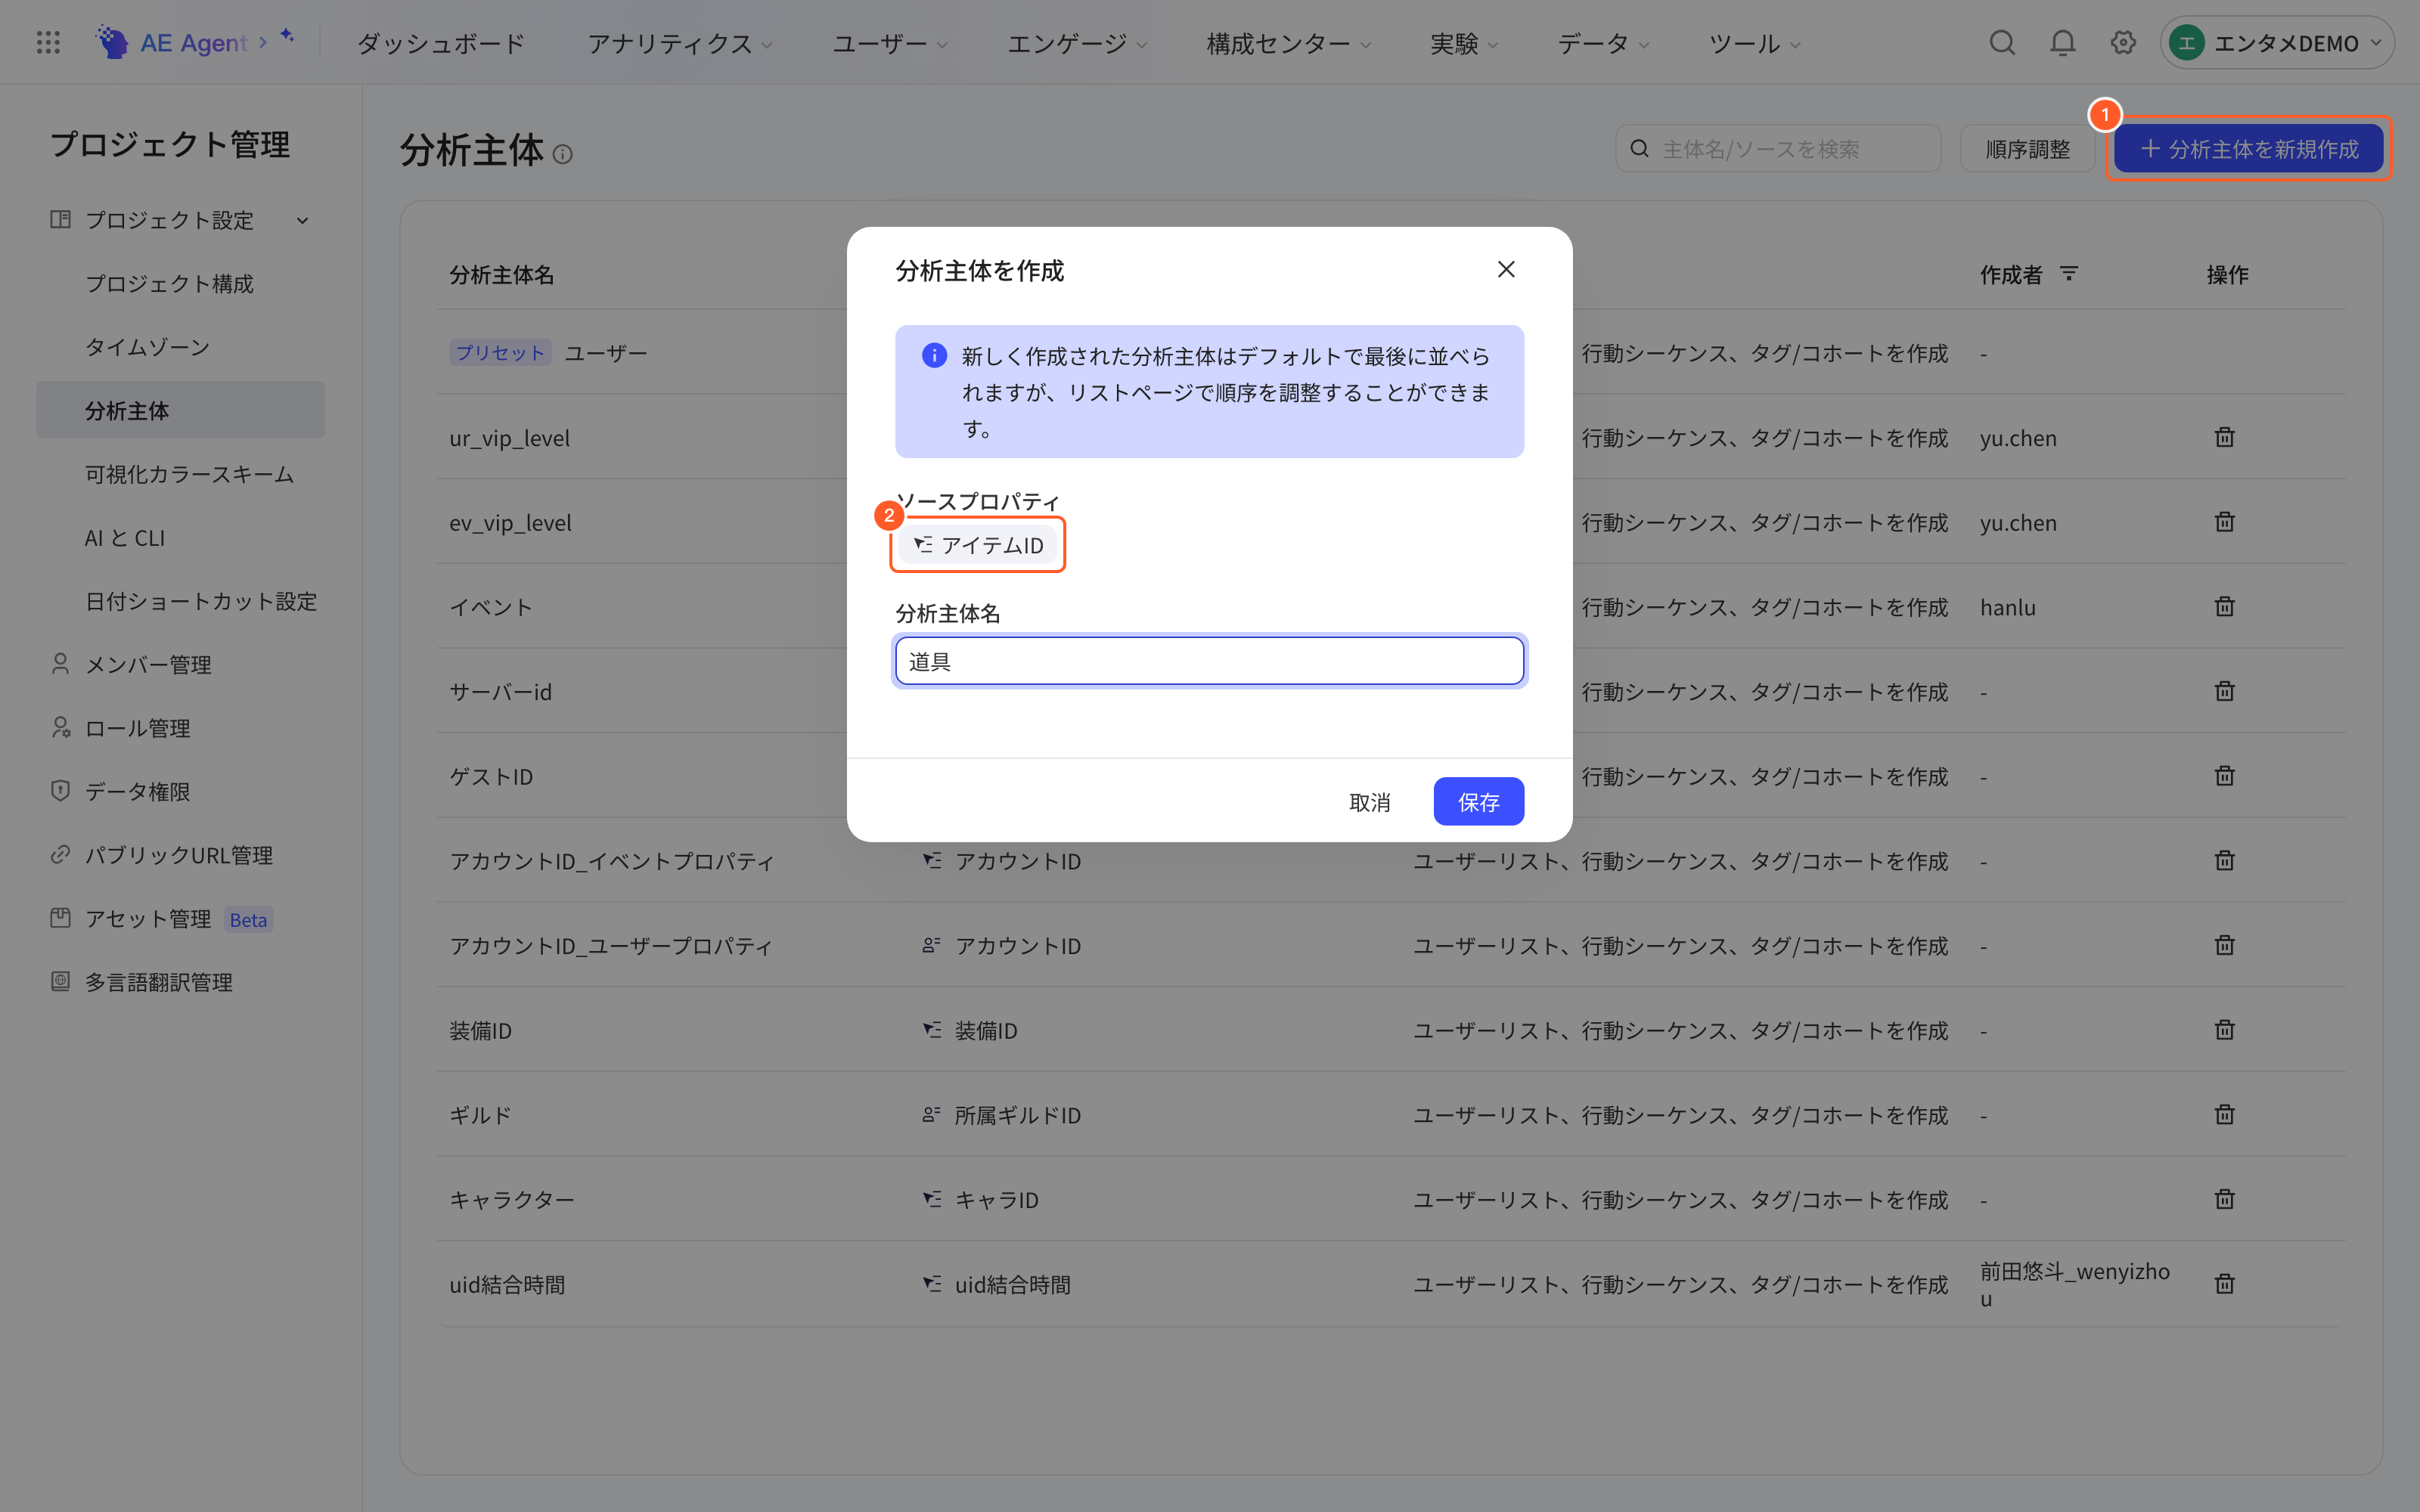
Task: Click trash icon for ギルド row
Action: pos(2224,1114)
